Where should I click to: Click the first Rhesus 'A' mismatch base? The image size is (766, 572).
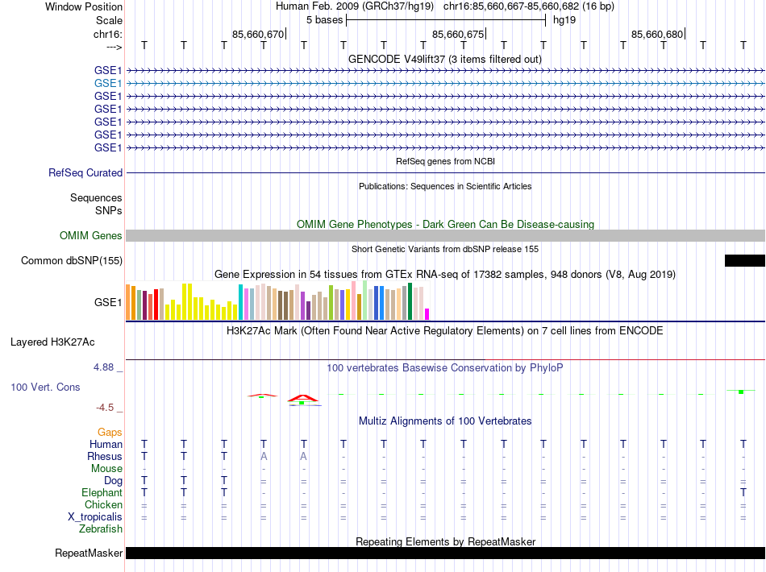pos(264,456)
